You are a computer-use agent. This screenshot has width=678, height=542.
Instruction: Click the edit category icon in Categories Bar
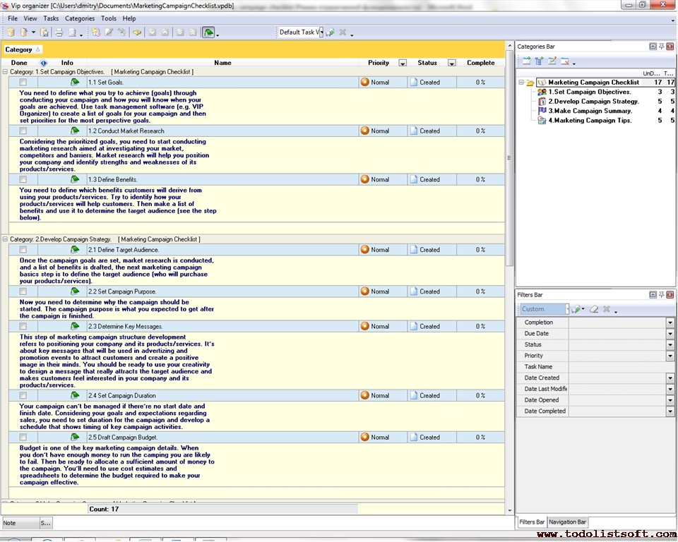(x=552, y=61)
